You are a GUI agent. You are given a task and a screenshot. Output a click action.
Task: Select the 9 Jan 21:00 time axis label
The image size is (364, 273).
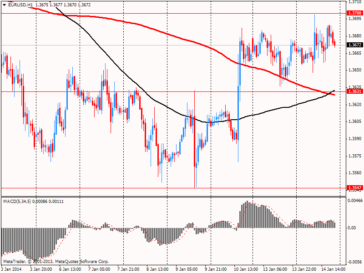click(x=216, y=269)
